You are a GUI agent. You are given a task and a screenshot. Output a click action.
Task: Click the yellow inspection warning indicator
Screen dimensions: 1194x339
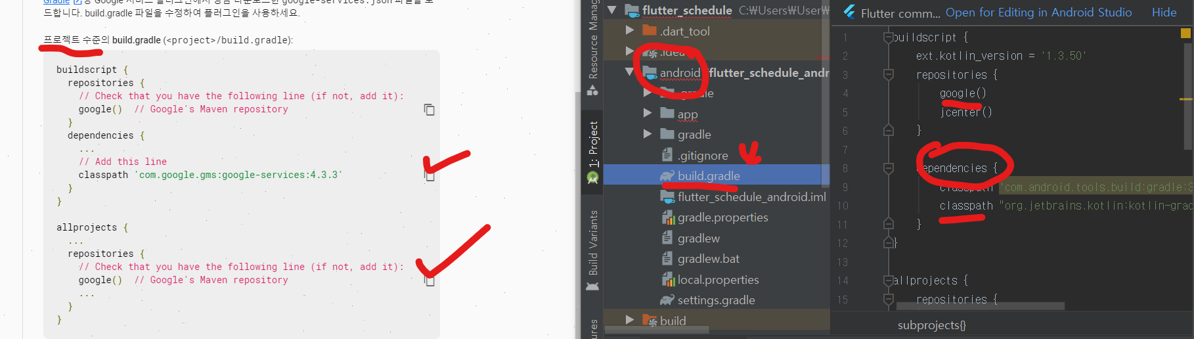click(x=1185, y=33)
